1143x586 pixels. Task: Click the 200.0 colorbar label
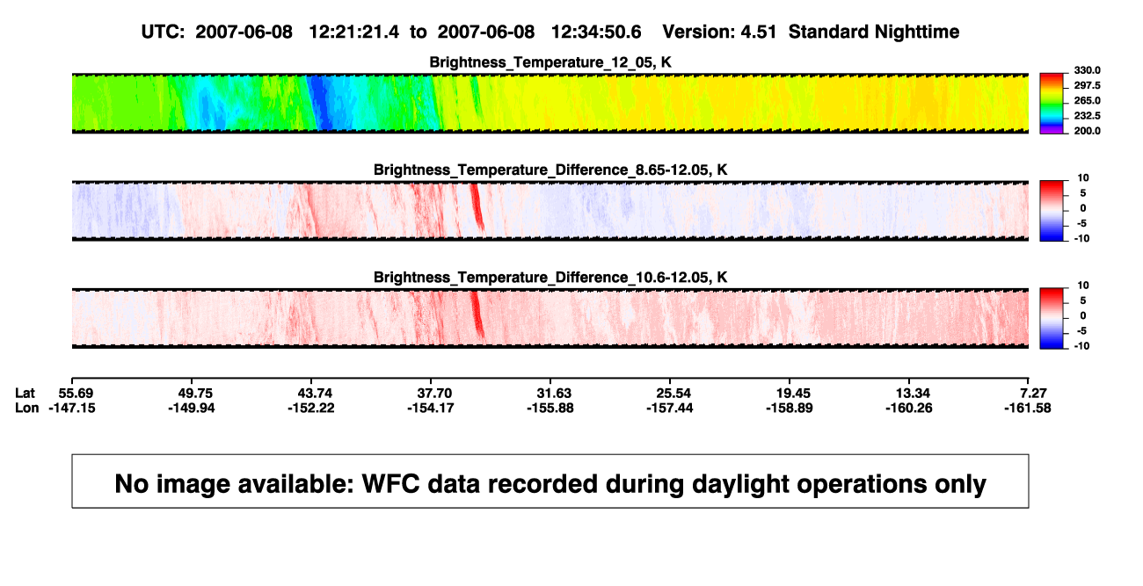point(1087,131)
